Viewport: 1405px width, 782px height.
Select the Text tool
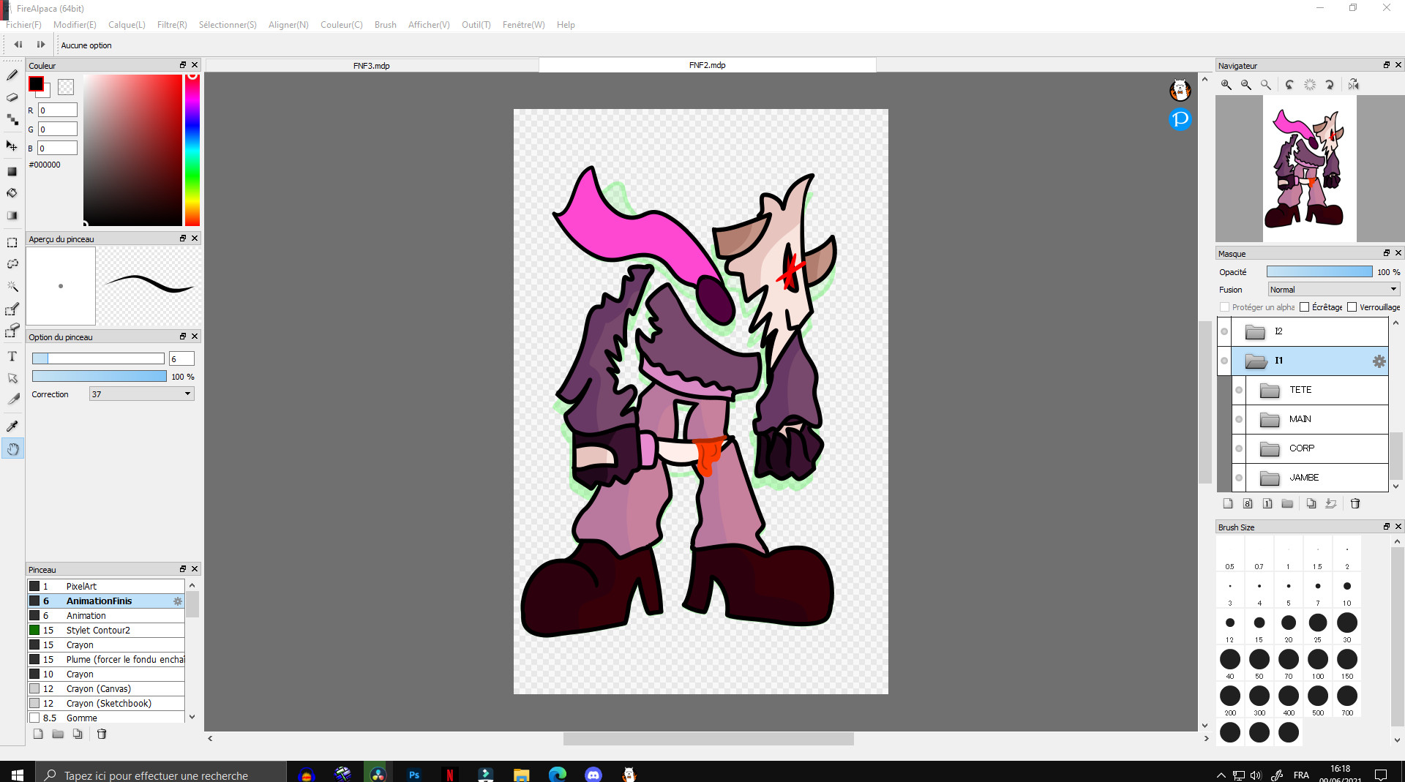point(12,356)
